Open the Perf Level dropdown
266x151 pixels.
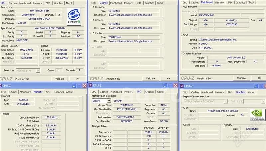pyautogui.click(x=263, y=101)
